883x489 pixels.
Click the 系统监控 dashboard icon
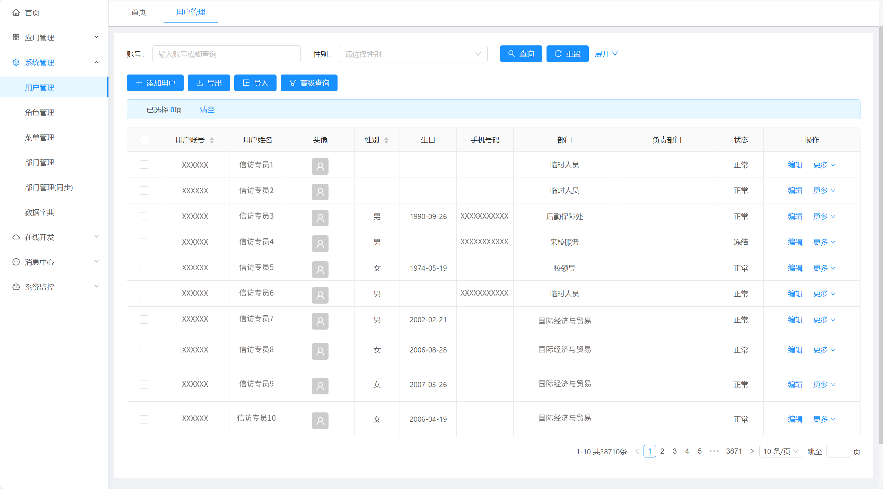point(16,287)
